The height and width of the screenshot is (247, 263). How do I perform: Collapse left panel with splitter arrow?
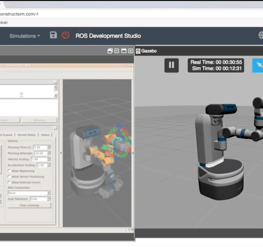click(x=61, y=153)
